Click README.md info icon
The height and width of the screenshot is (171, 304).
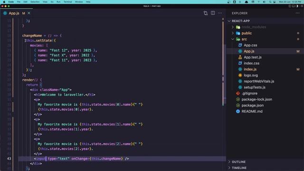click(x=238, y=111)
